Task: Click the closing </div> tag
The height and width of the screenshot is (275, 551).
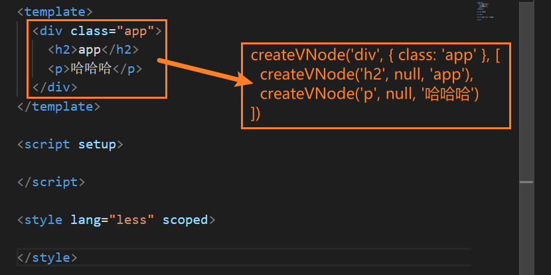Action: tap(55, 87)
